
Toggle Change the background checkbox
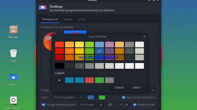[43, 105]
